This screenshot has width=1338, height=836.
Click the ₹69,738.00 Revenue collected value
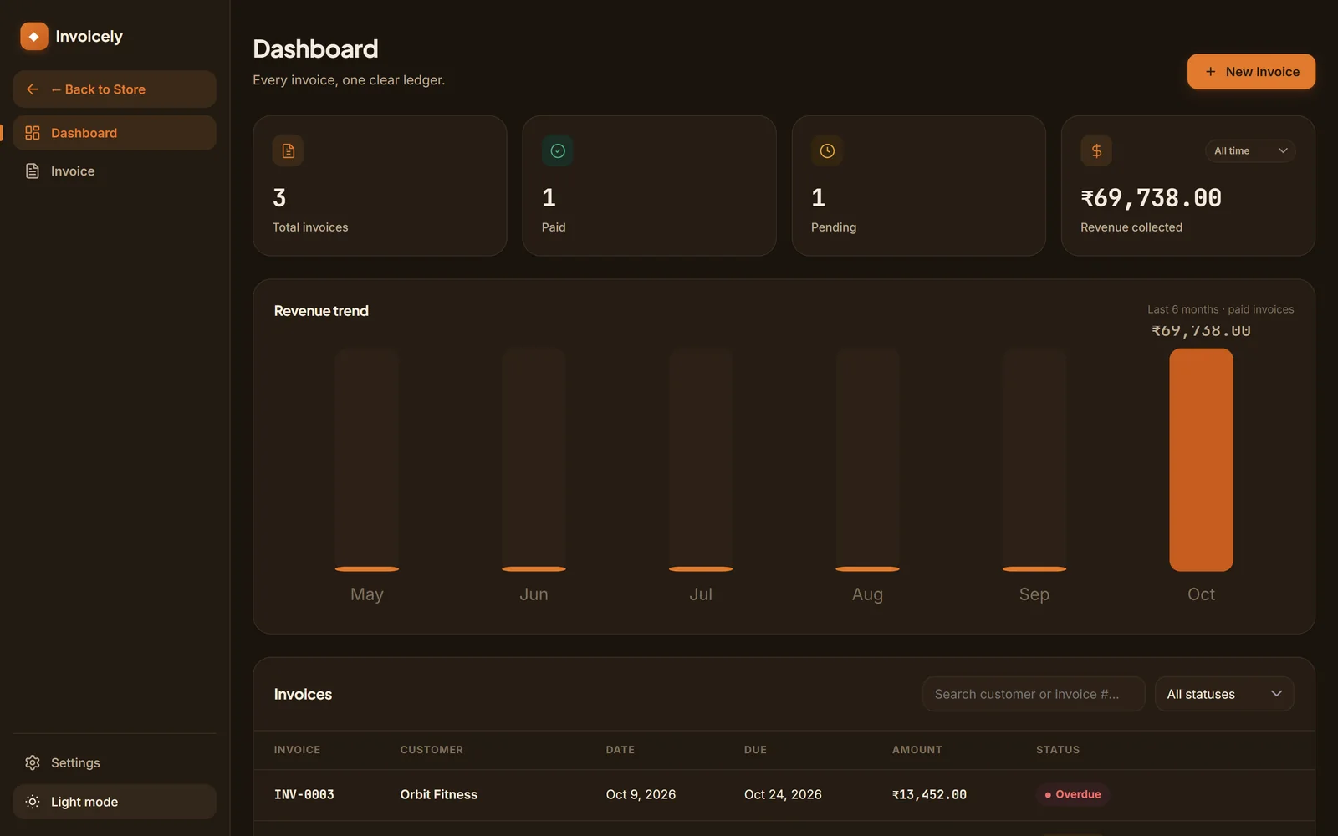(x=1151, y=198)
